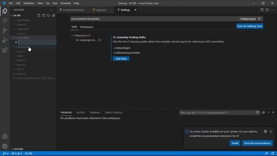Close the Settings tab

[x=135, y=10]
